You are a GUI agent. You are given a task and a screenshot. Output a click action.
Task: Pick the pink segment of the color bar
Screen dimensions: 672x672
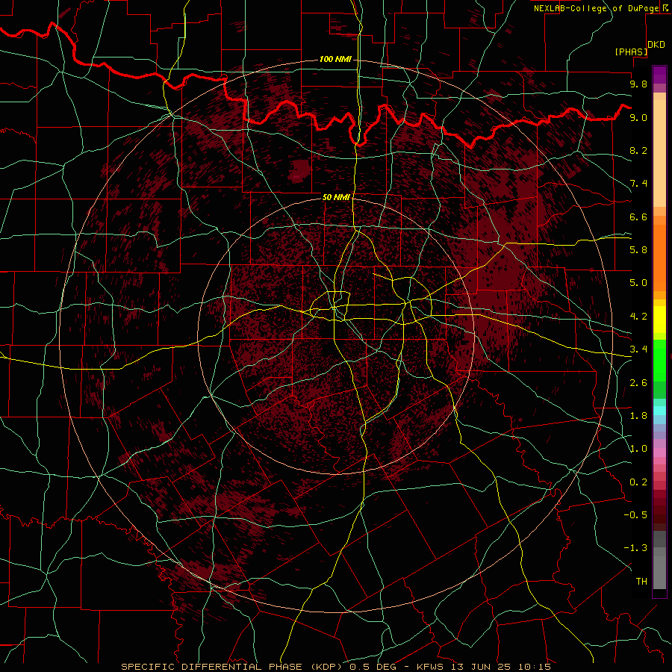[659, 452]
